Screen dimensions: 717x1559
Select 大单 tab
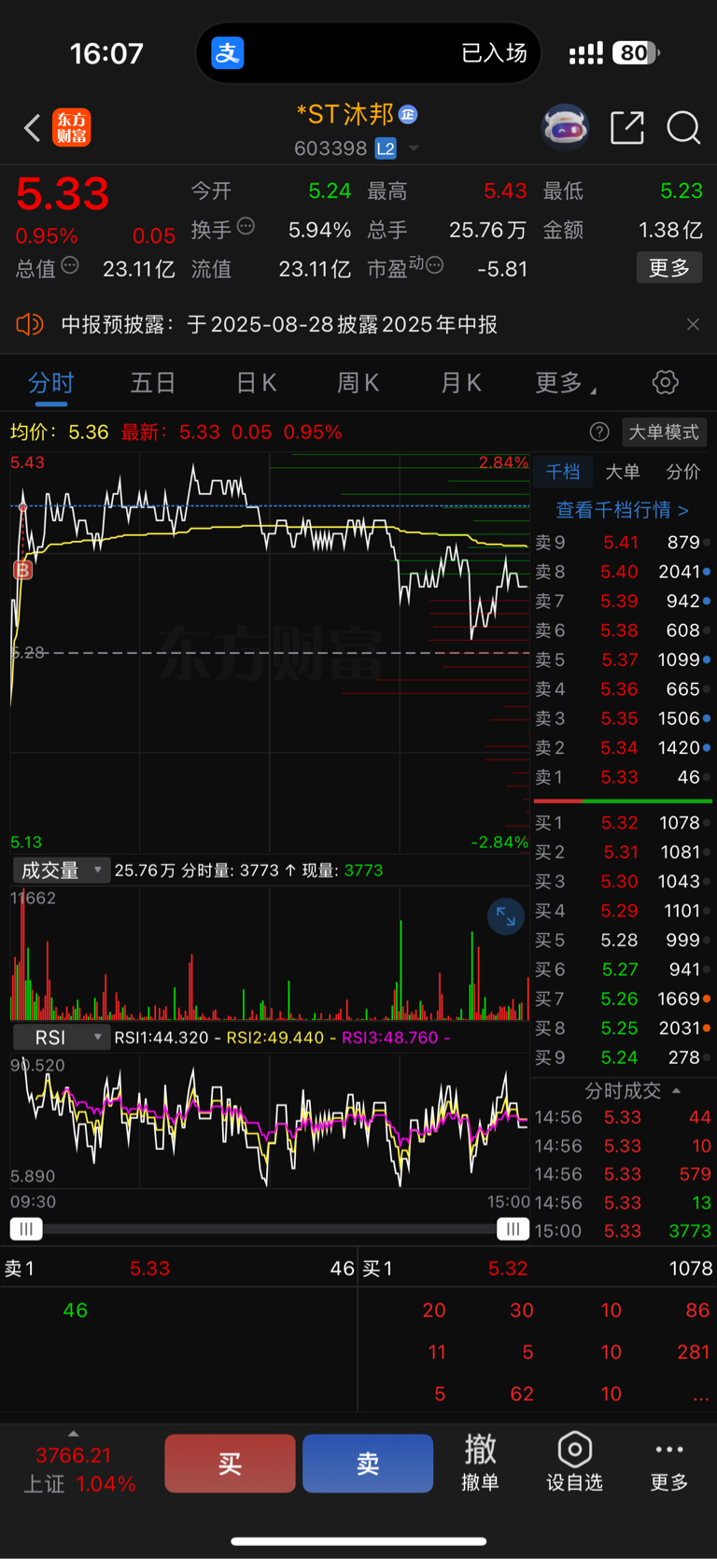(623, 472)
